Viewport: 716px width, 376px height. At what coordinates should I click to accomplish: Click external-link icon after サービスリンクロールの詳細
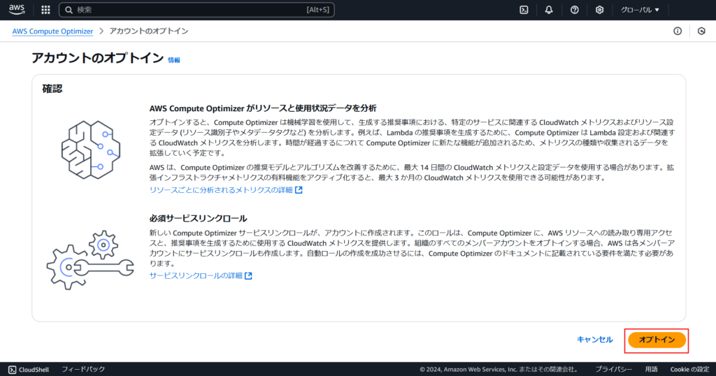[248, 275]
